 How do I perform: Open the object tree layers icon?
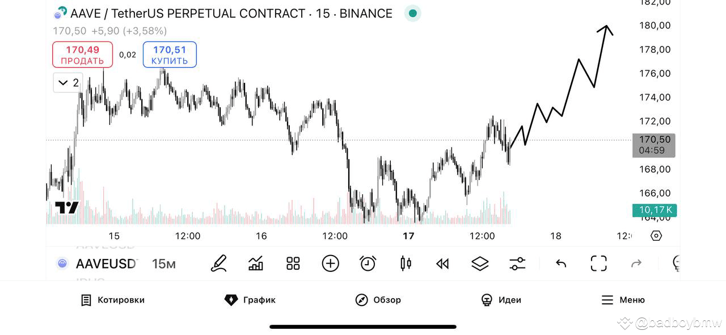pyautogui.click(x=480, y=263)
